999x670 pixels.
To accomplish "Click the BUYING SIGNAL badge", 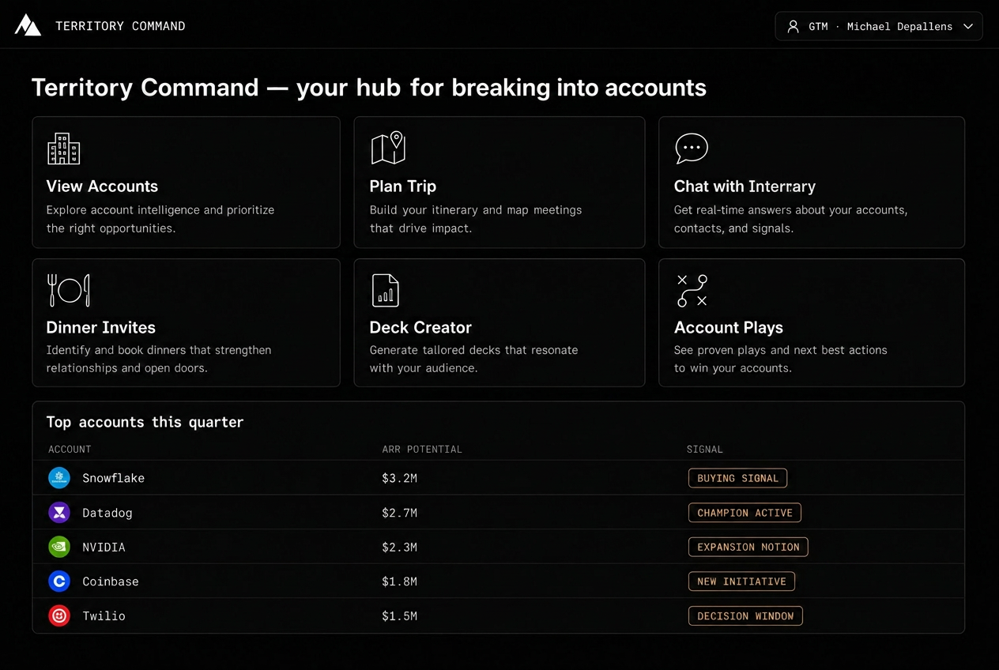I will point(737,478).
